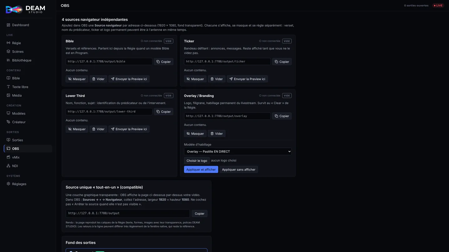Viewport: 449px width, 252px height.
Task: Hide the Ticker source with Masquer
Action: click(195, 79)
